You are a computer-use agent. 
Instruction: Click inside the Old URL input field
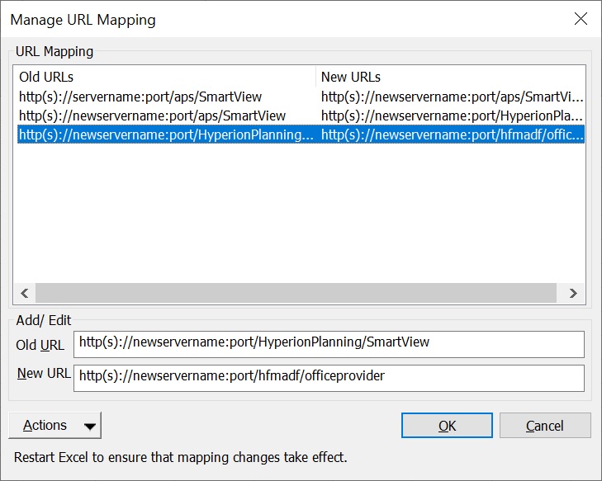click(x=329, y=344)
